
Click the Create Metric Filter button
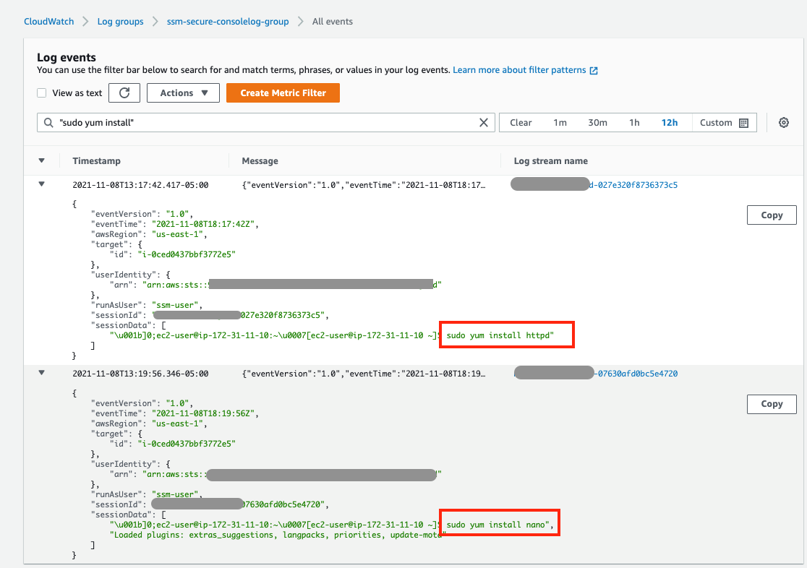click(283, 92)
